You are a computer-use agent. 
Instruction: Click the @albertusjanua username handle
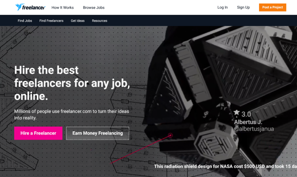click(x=254, y=129)
